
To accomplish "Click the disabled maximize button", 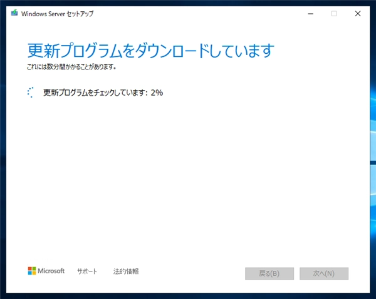I will click(334, 14).
